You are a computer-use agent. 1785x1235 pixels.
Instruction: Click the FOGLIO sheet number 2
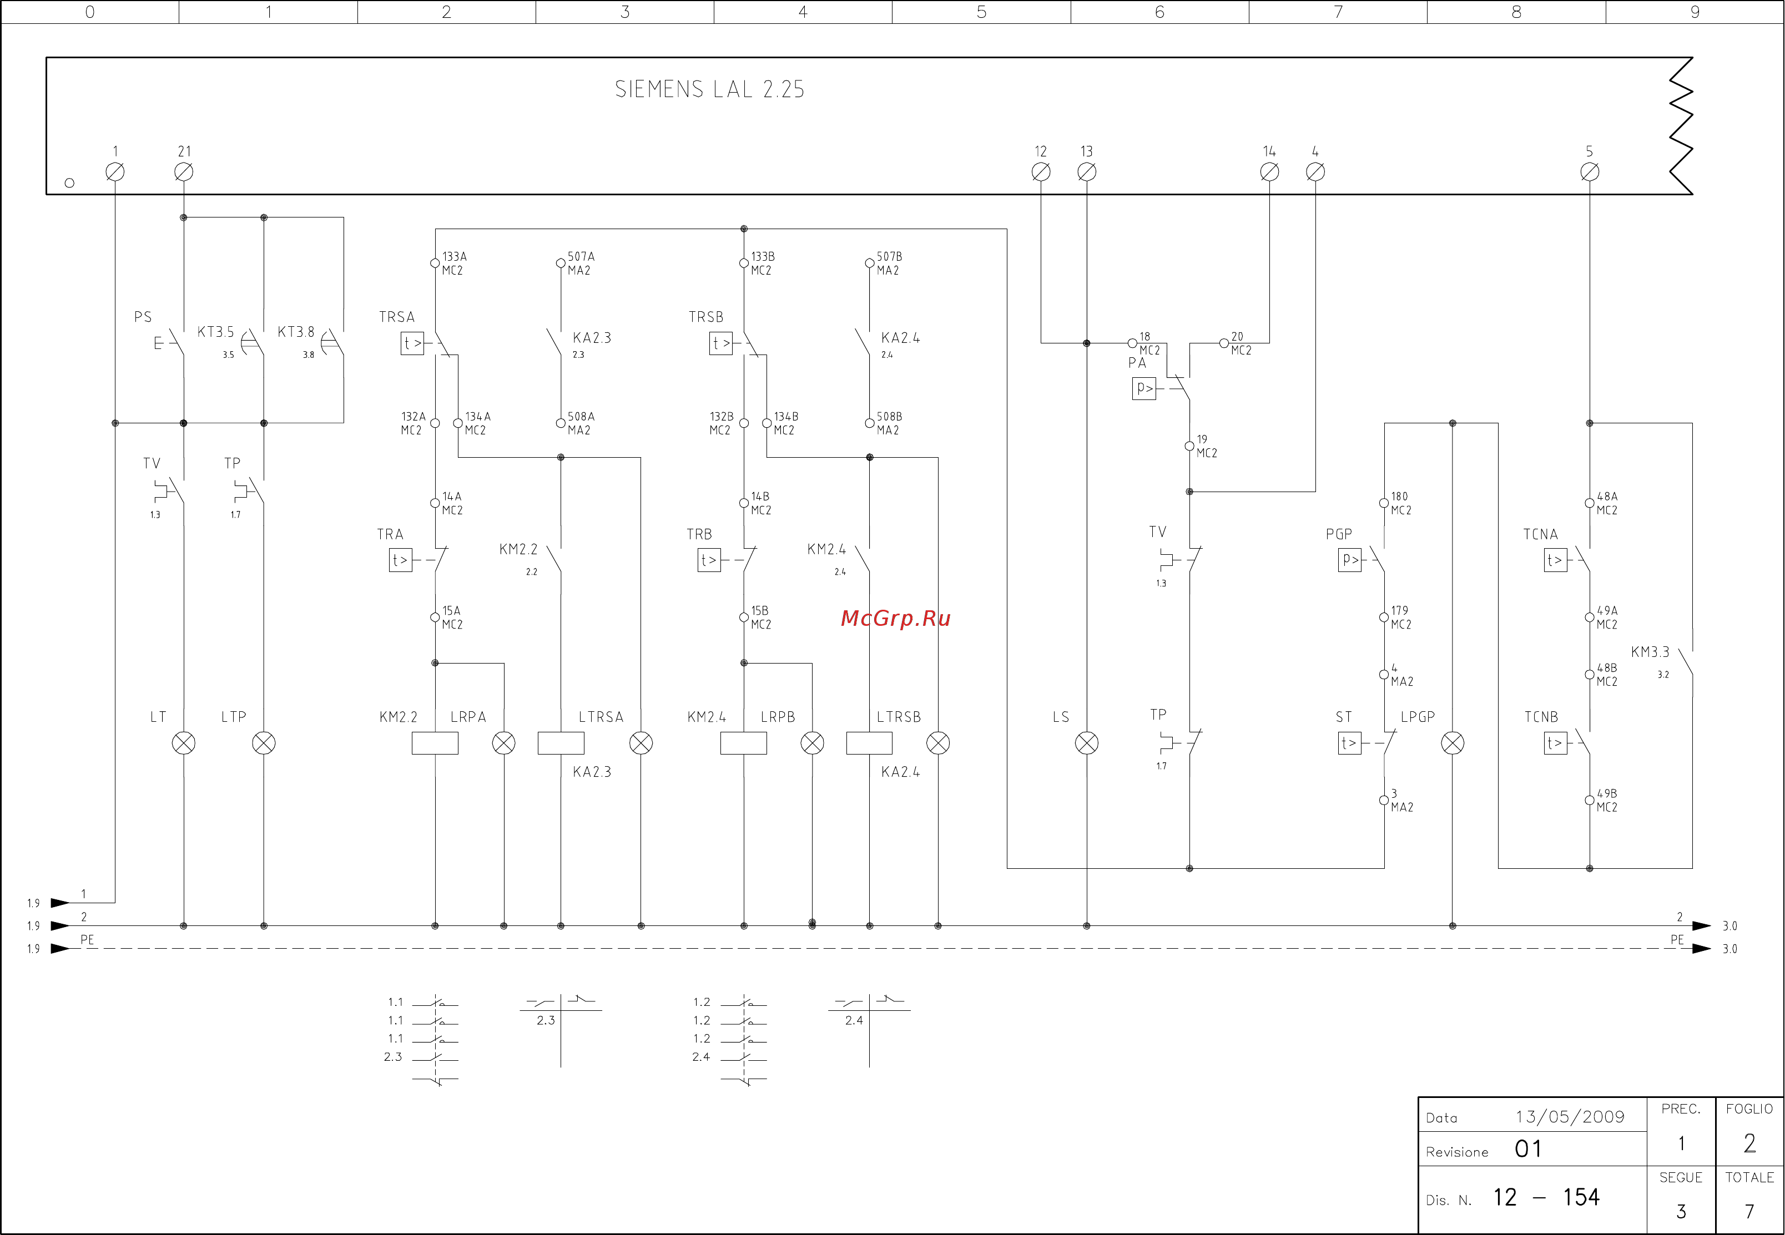tap(1749, 1143)
